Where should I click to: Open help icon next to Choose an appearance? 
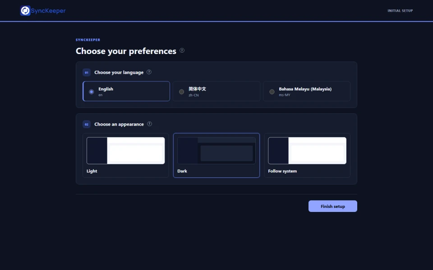(149, 124)
